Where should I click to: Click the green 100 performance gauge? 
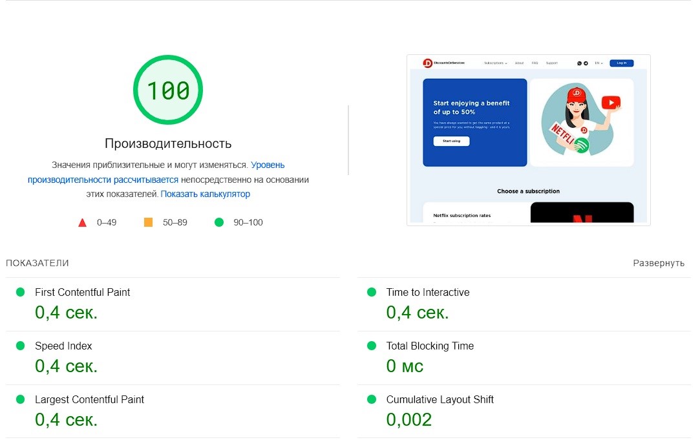167,90
